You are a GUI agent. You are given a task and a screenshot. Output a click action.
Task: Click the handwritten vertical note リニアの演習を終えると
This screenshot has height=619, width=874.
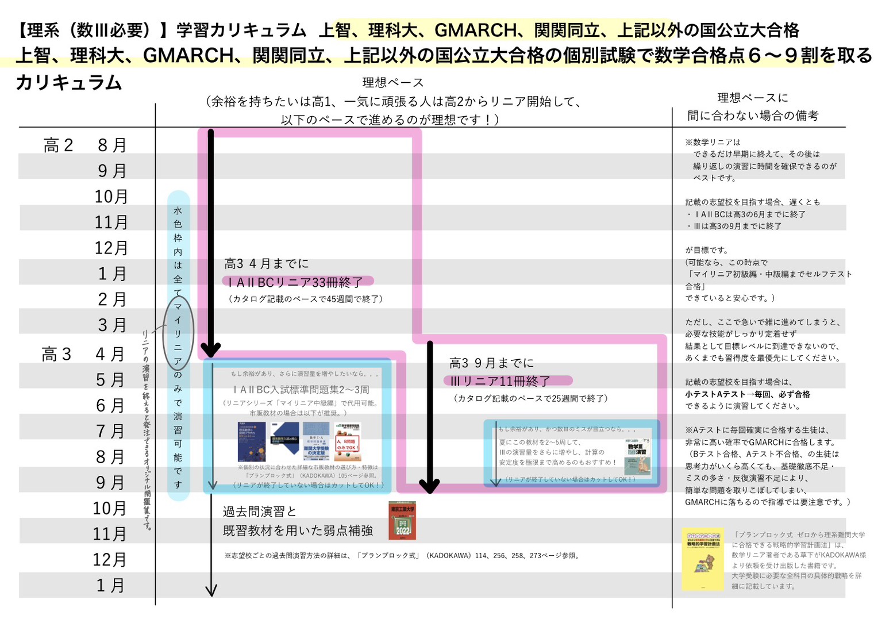coord(147,382)
